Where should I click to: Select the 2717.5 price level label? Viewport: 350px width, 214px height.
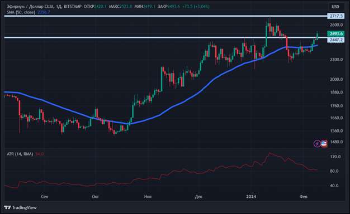click(336, 16)
